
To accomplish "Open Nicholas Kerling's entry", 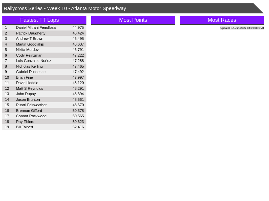I will pyautogui.click(x=29, y=66).
